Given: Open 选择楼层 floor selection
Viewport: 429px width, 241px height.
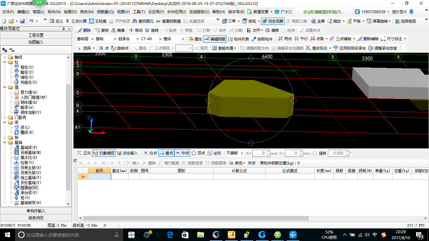Looking at the screenshot, I should 405,21.
